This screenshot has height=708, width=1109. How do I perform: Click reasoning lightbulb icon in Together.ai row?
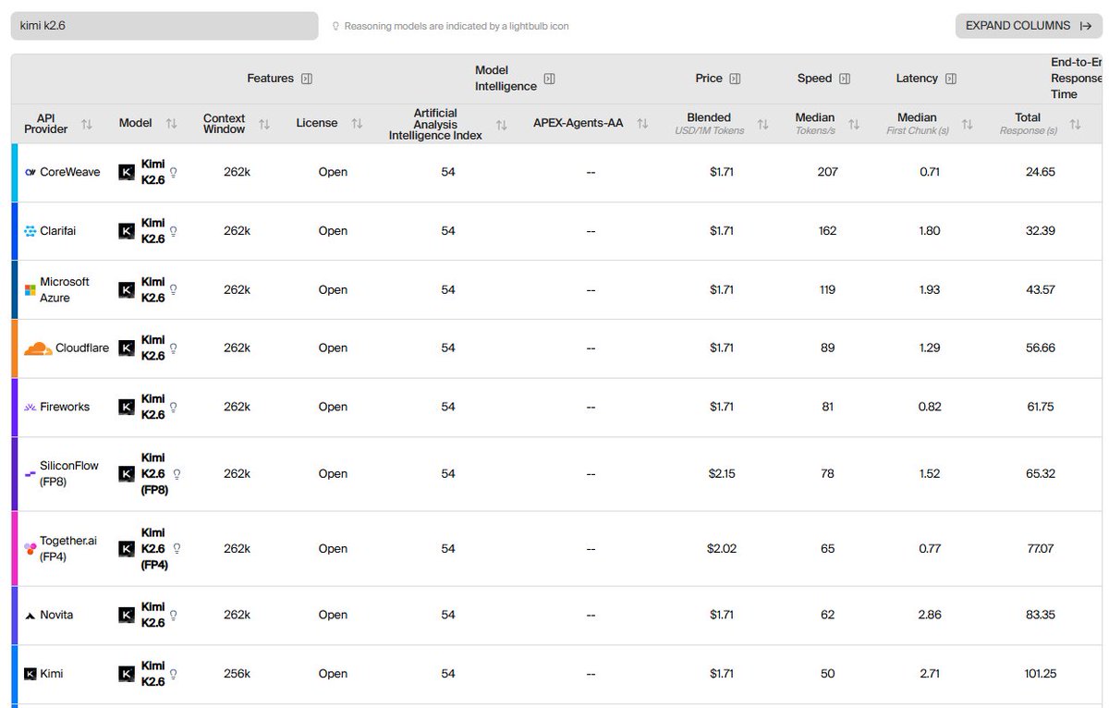point(177,548)
